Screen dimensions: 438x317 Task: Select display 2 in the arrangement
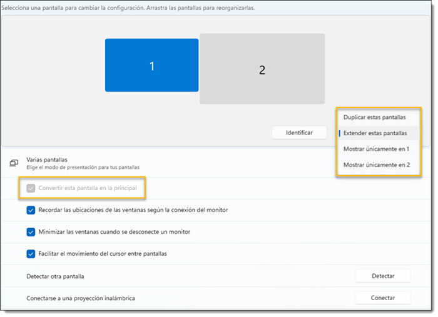tap(262, 69)
